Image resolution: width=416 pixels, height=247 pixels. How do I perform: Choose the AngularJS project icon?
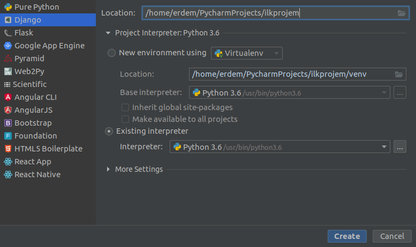[x=8, y=110]
